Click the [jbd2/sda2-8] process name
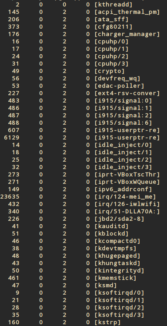Screen dimensions: 167x326 [x=119, y=219]
